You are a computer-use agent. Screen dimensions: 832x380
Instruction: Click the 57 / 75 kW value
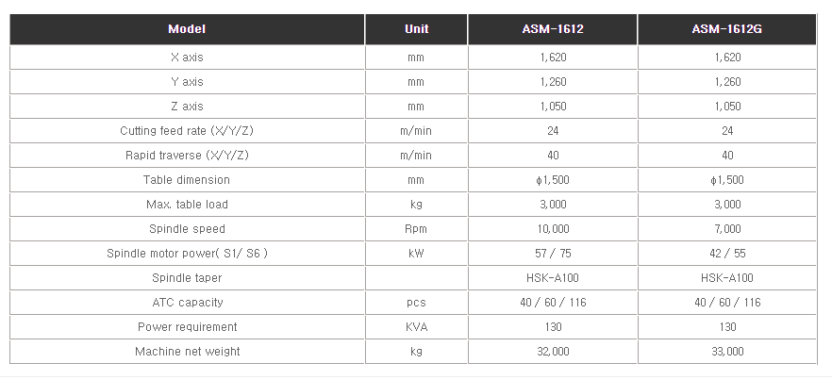coord(553,253)
